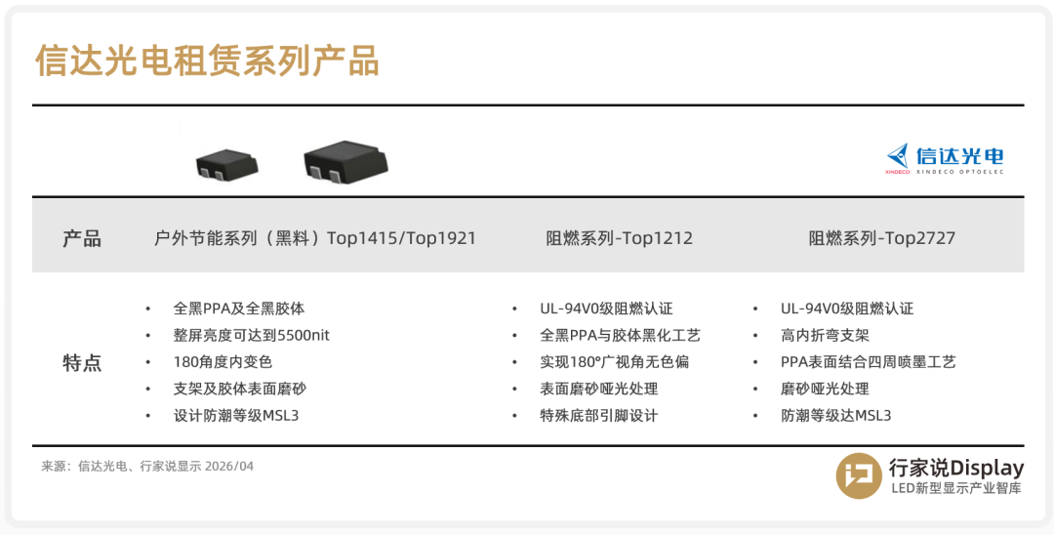Select 户外节能系列 Top1415/Top1921 column header
Image resolution: width=1054 pixels, height=535 pixels.
[315, 238]
